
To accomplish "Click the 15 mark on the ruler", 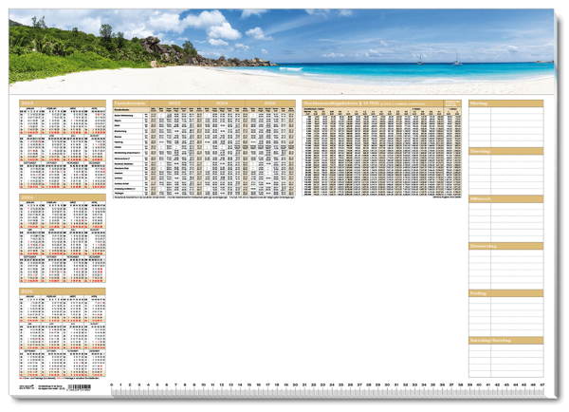I will (249, 384).
